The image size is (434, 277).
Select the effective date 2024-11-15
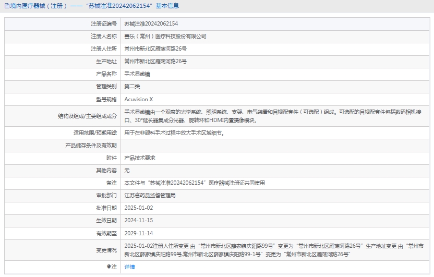pyautogui.click(x=138, y=221)
